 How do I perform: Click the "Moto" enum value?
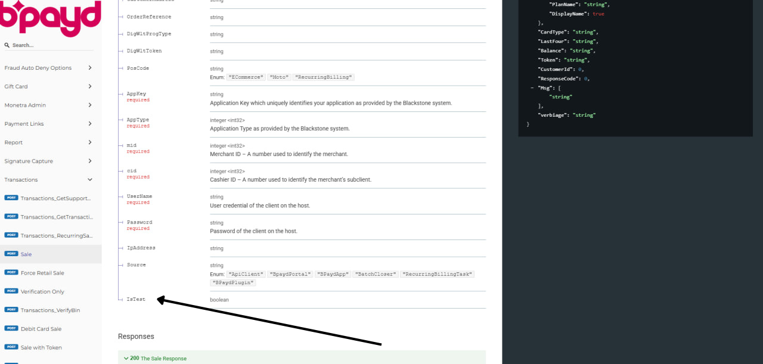[278, 77]
